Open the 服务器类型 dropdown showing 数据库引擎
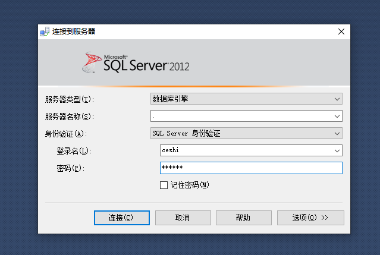The image size is (380, 255). [246, 99]
